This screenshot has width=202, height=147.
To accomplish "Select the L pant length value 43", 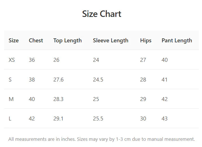I will pos(165,119).
